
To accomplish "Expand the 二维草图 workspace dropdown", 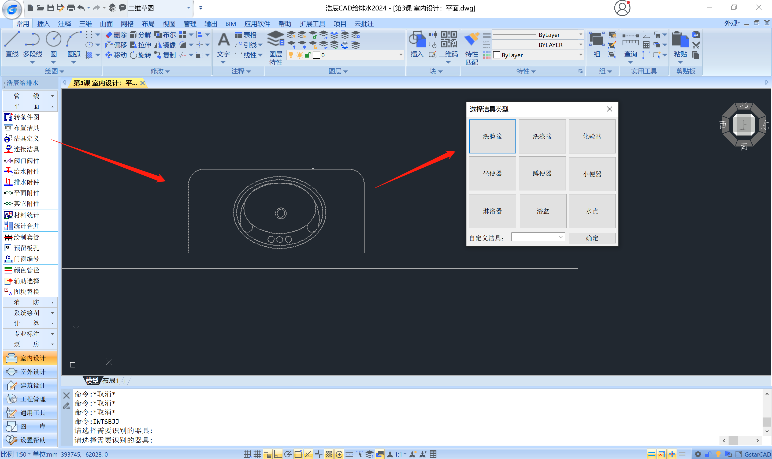I will click(x=188, y=8).
